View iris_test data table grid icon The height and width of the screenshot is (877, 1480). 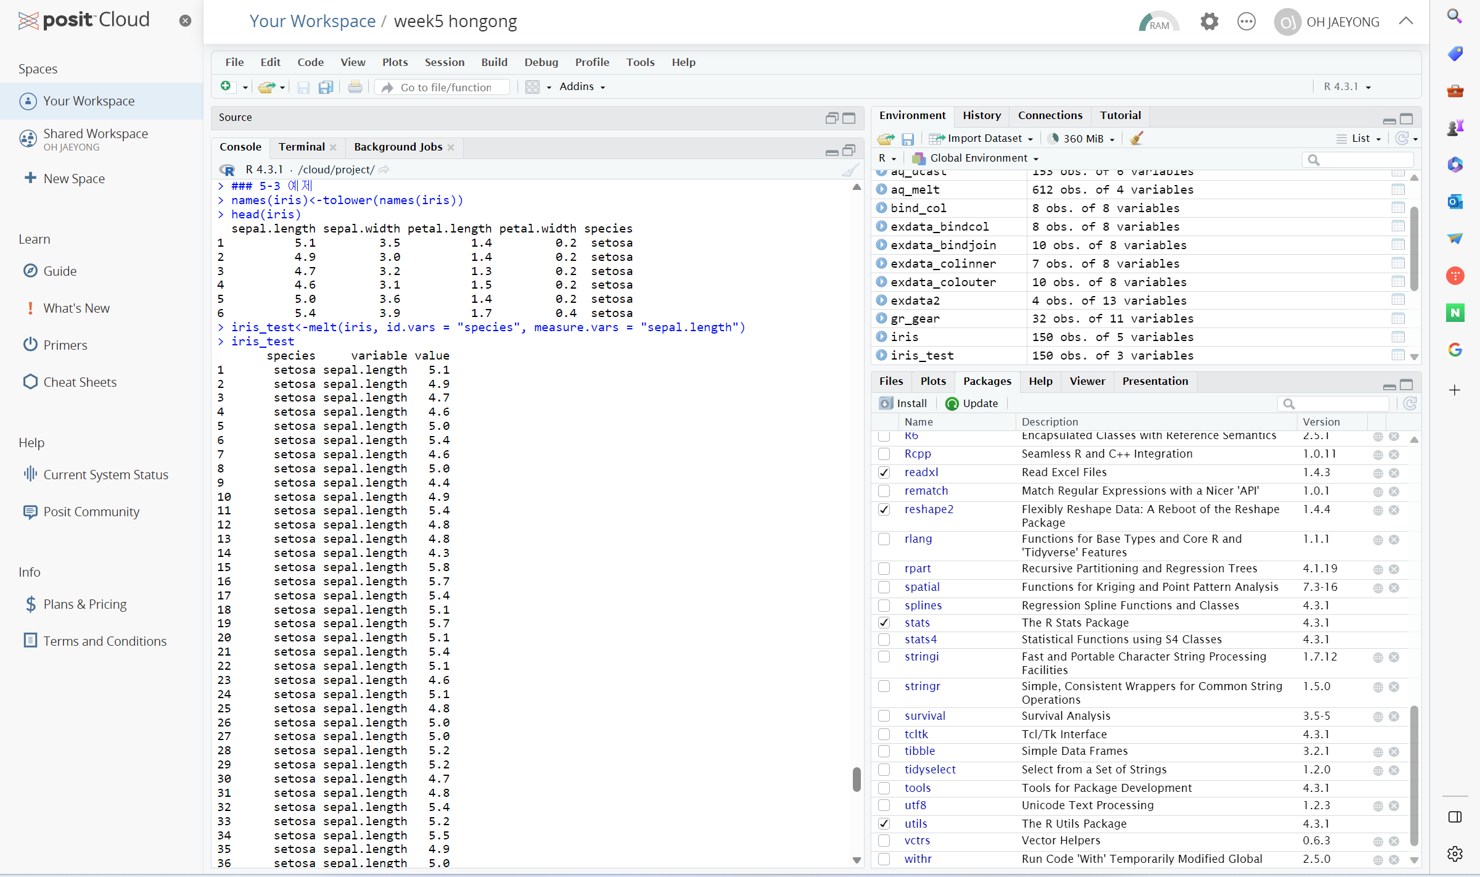click(x=1397, y=355)
